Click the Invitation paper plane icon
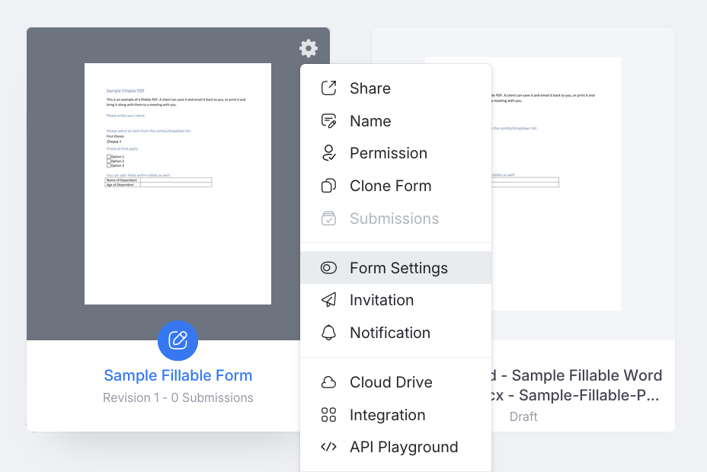This screenshot has width=707, height=472. [x=328, y=300]
